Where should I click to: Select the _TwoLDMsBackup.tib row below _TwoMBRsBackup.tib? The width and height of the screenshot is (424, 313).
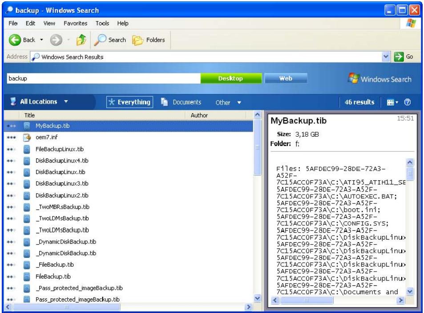coord(129,218)
